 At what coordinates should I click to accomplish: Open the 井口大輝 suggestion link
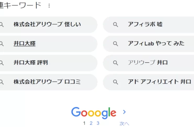(x=25, y=44)
